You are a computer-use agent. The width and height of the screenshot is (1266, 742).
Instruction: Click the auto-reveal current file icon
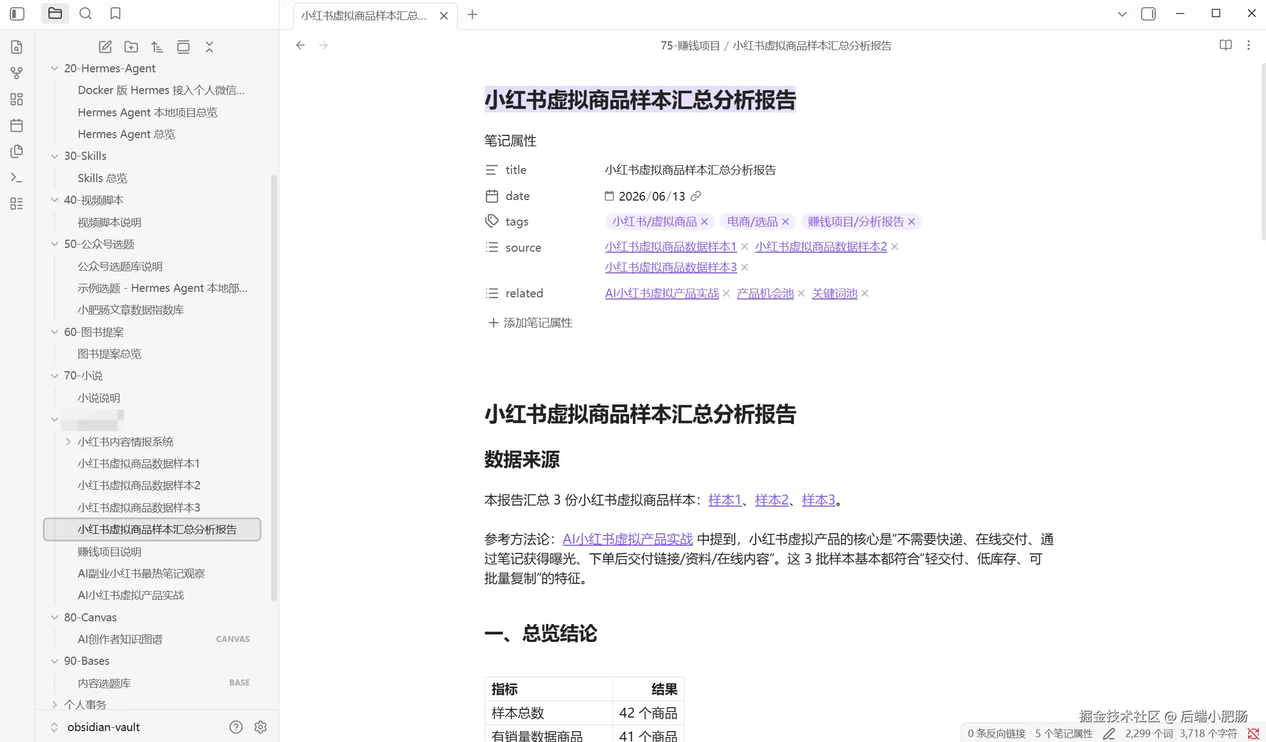coord(183,47)
